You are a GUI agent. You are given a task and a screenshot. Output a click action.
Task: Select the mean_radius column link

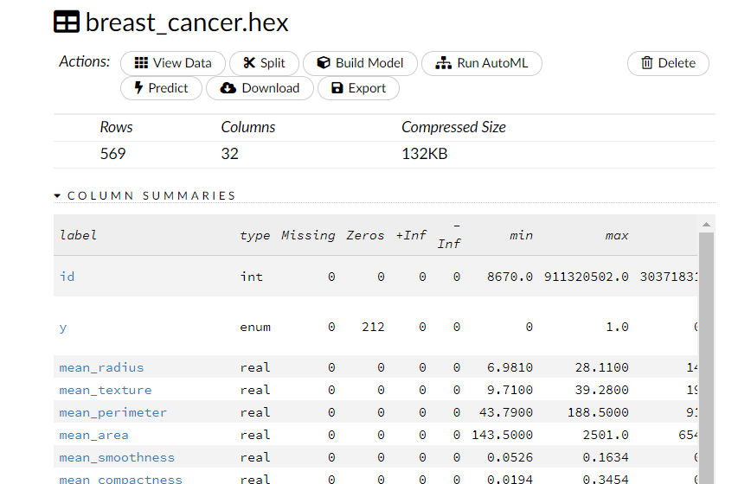click(x=101, y=367)
